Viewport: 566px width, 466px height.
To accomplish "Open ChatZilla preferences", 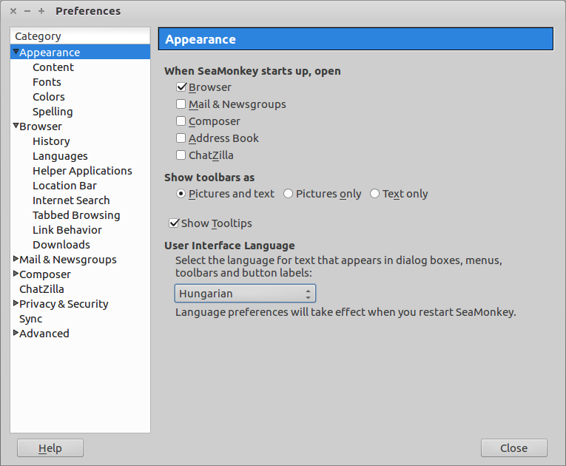I will 41,289.
